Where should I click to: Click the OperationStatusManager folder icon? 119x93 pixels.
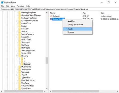20,15
